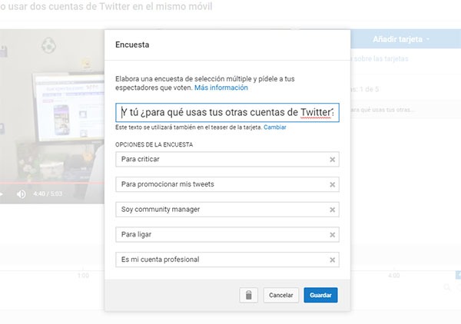This screenshot has height=324, width=461.
Task: Click the Guardar button
Action: [320, 295]
